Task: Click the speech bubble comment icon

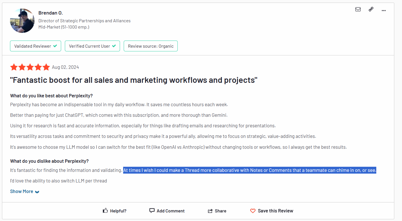Action: [x=152, y=211]
